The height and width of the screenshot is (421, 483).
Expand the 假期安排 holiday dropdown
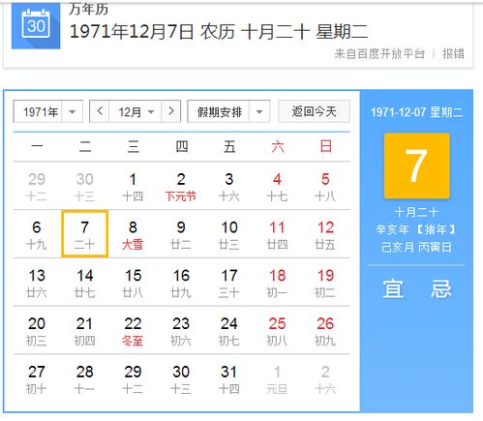coord(228,111)
